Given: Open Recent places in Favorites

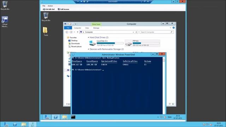Looking at the screenshot, I should point(76,47).
